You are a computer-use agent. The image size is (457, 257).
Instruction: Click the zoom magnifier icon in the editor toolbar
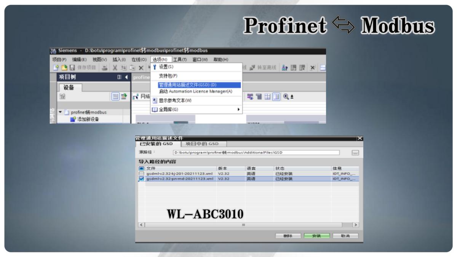point(286,97)
